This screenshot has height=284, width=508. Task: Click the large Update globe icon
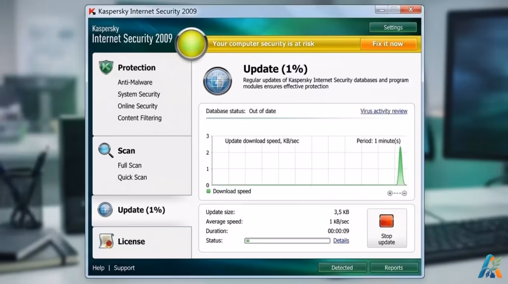(x=217, y=81)
